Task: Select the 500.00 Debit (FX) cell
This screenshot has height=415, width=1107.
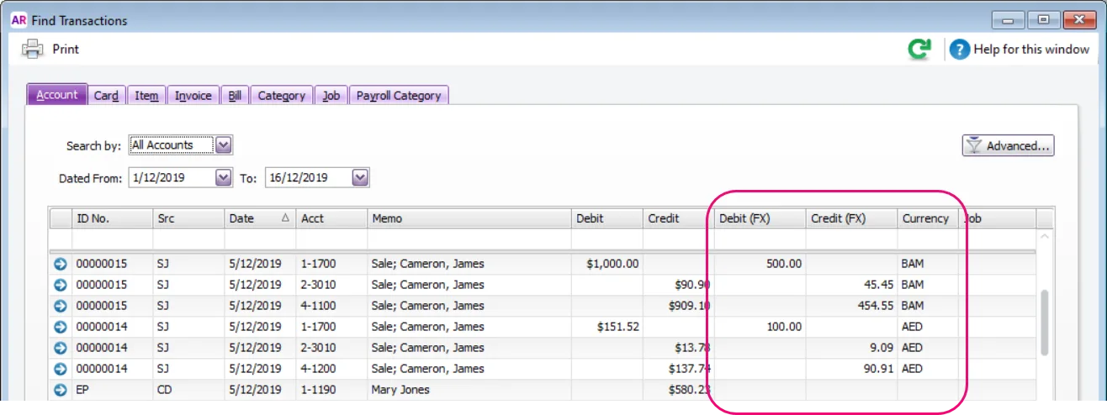Action: tap(760, 264)
